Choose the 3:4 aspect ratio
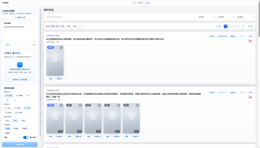 point(28,96)
